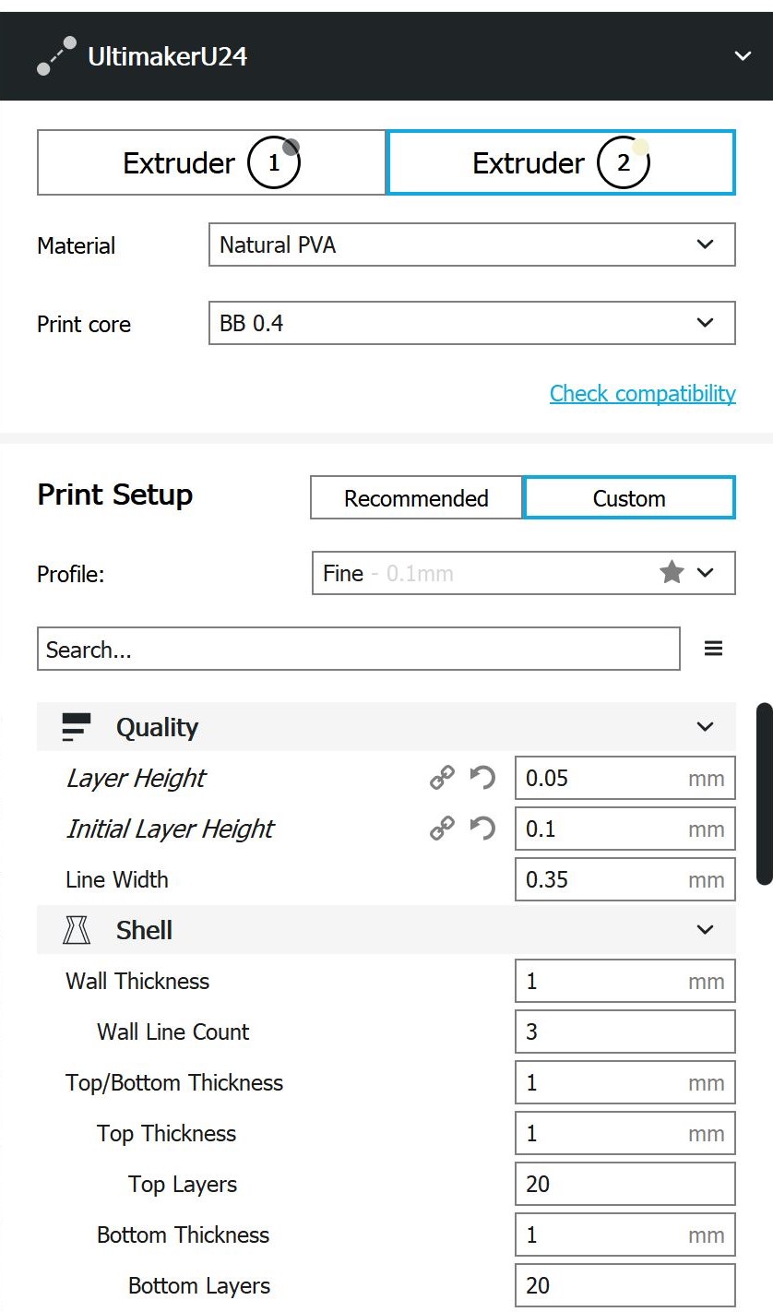Revert Initial Layer Height value
Viewport: 773px width, 1312px height.
click(x=482, y=829)
